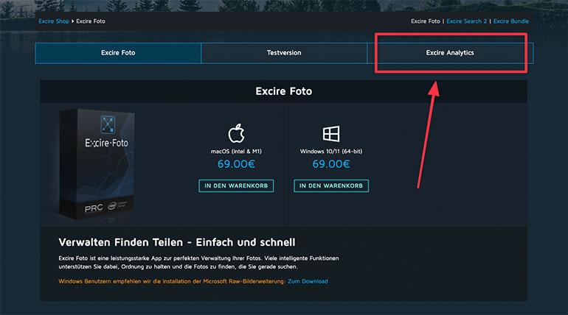Viewport: 568px width, 315px height.
Task: Click the Excire Foto section heading
Action: [x=284, y=91]
